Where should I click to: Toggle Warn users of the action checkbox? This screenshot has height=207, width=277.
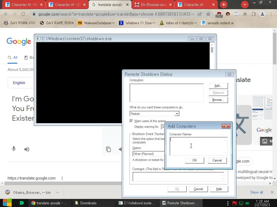tap(131, 121)
